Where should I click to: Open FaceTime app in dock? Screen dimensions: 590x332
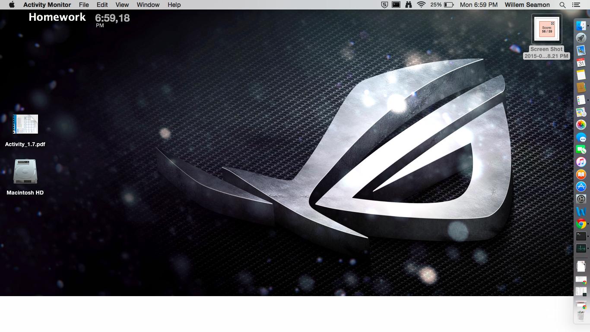pos(581,150)
